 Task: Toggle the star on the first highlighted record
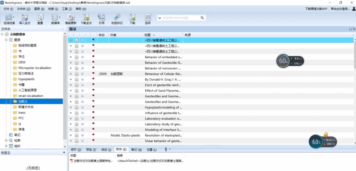(83, 40)
